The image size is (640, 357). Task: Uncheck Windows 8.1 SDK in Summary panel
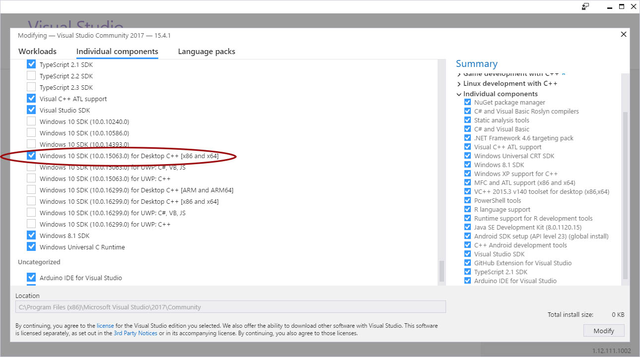pos(467,165)
